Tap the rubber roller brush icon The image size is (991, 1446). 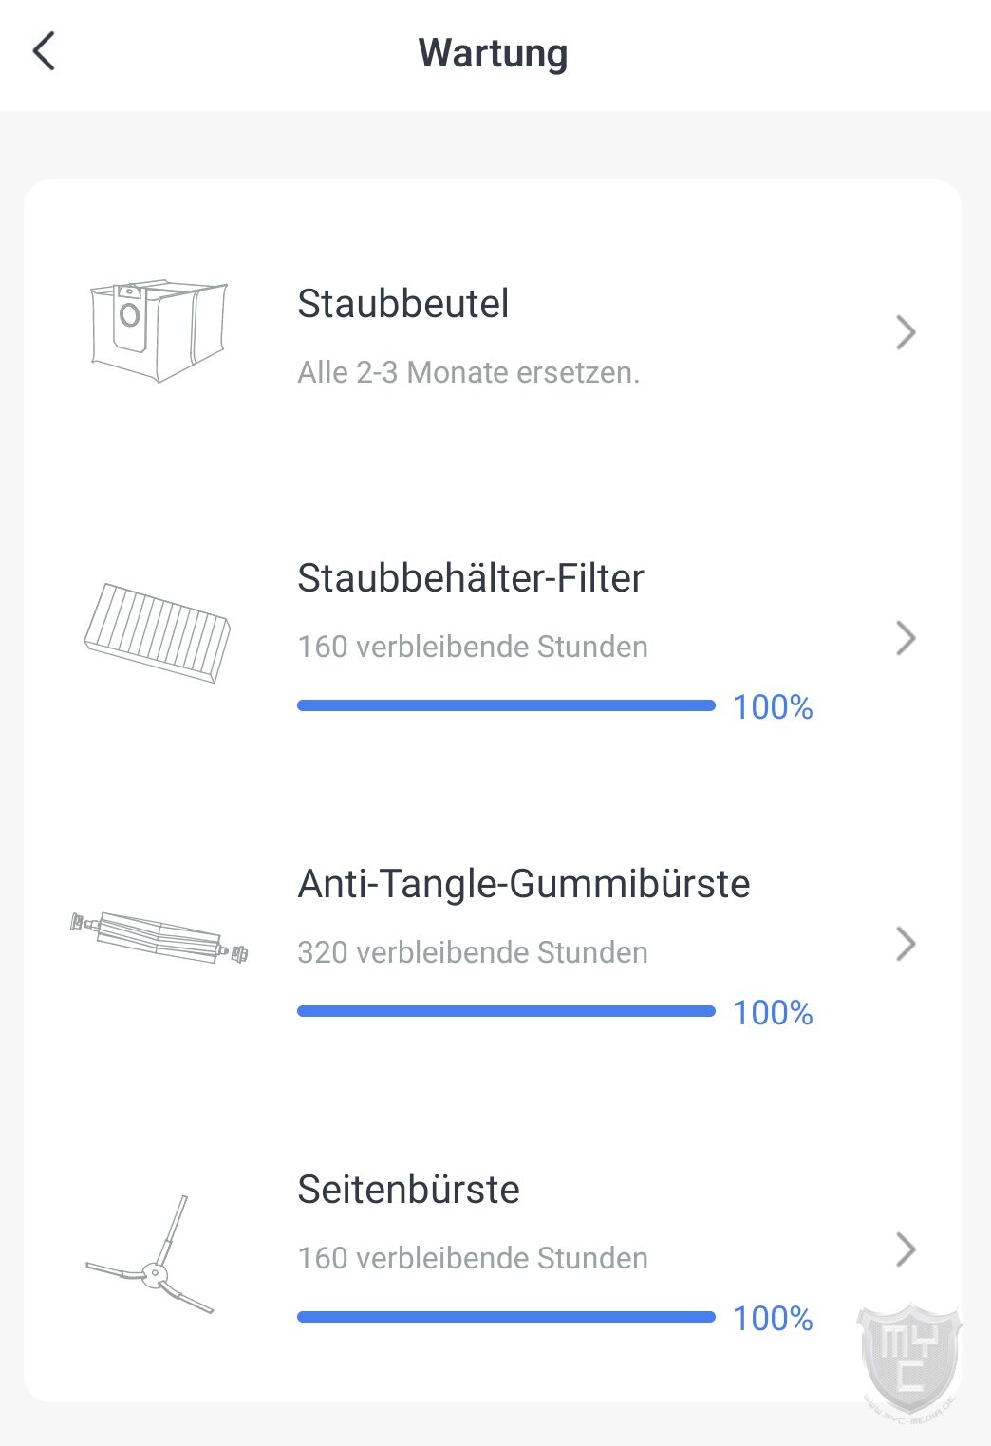159,938
